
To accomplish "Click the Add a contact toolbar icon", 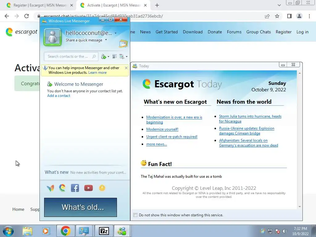I will click(104, 57).
